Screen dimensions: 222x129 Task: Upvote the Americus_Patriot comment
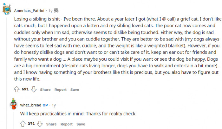(x=17, y=89)
